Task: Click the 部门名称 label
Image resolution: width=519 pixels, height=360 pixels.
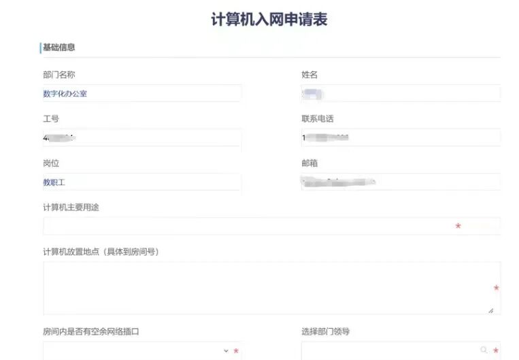Action: point(59,74)
